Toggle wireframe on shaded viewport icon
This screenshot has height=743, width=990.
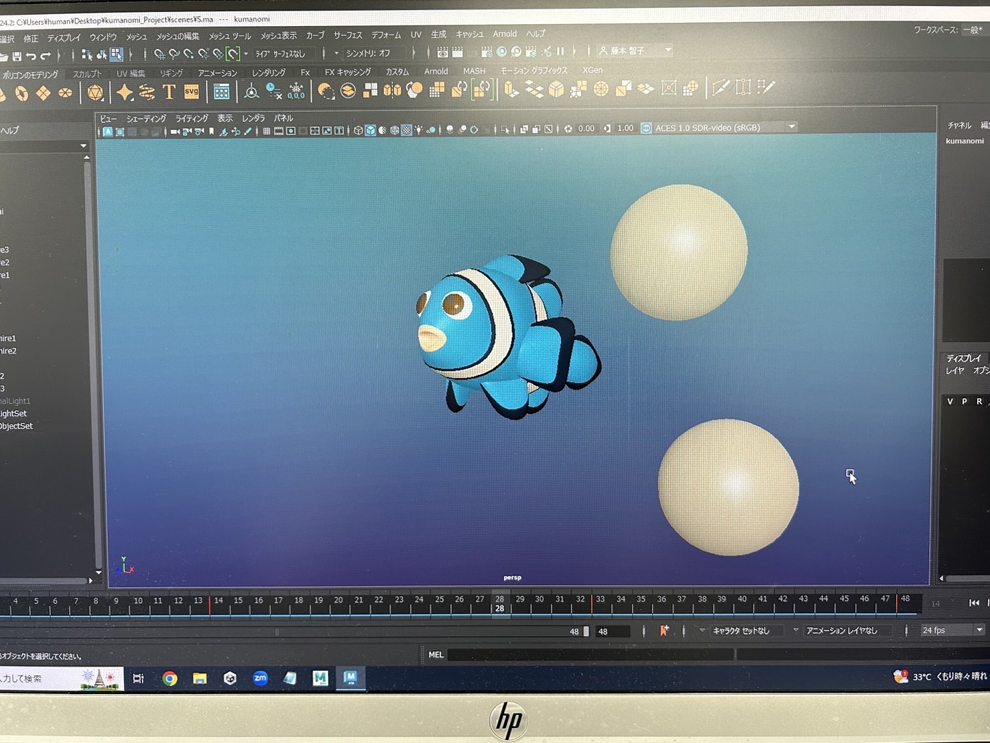tap(394, 130)
